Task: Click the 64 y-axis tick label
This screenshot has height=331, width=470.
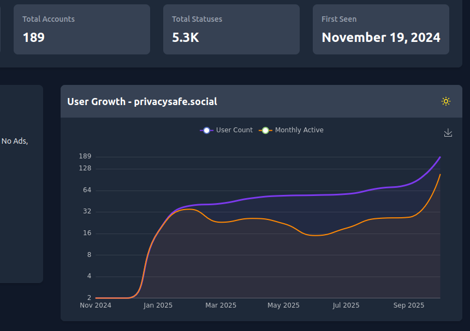Action: (87, 190)
